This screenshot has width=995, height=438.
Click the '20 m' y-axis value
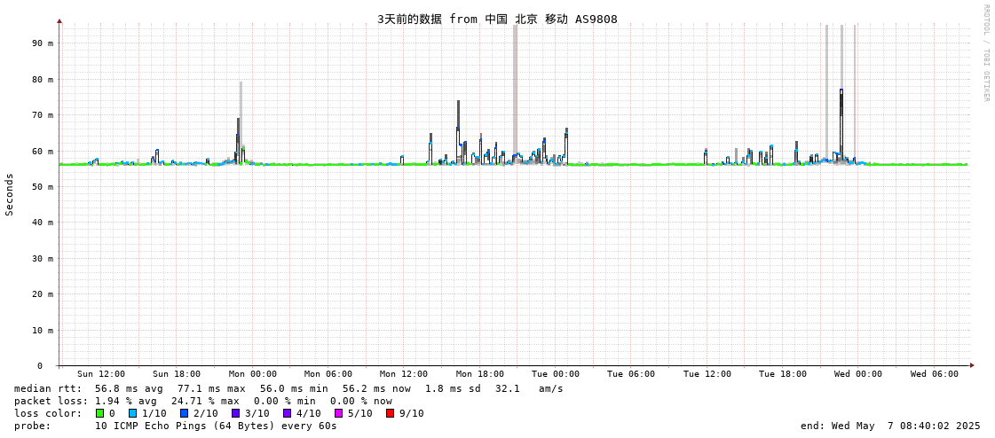(x=43, y=294)
